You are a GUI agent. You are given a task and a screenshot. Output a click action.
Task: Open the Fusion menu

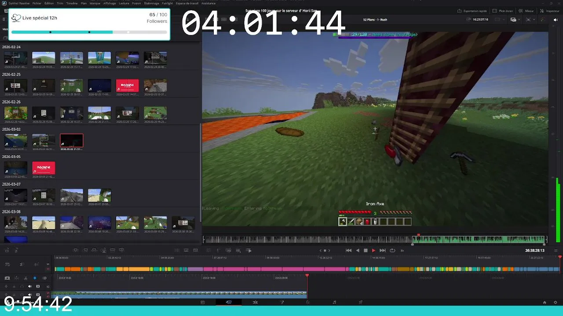click(x=136, y=3)
